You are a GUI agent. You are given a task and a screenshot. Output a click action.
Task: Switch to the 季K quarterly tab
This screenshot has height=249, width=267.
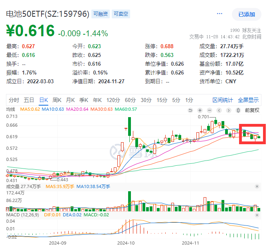point(84,100)
